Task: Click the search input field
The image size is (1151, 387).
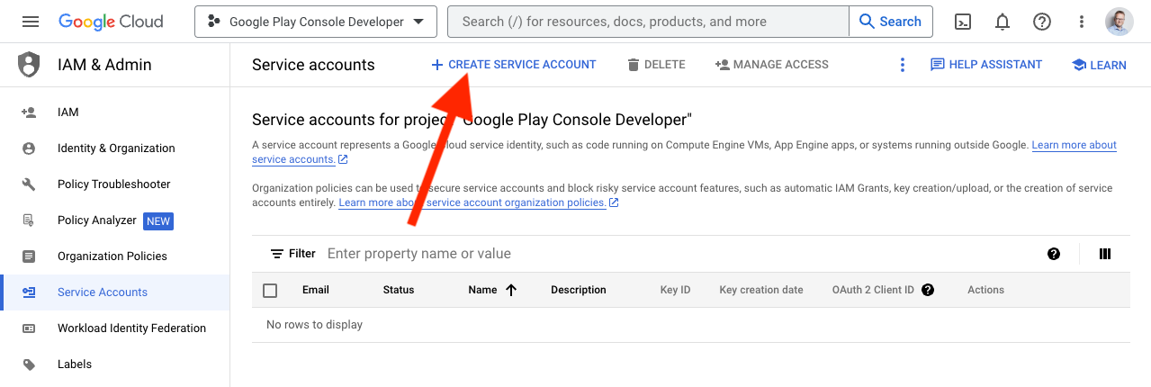Action: 648,22
